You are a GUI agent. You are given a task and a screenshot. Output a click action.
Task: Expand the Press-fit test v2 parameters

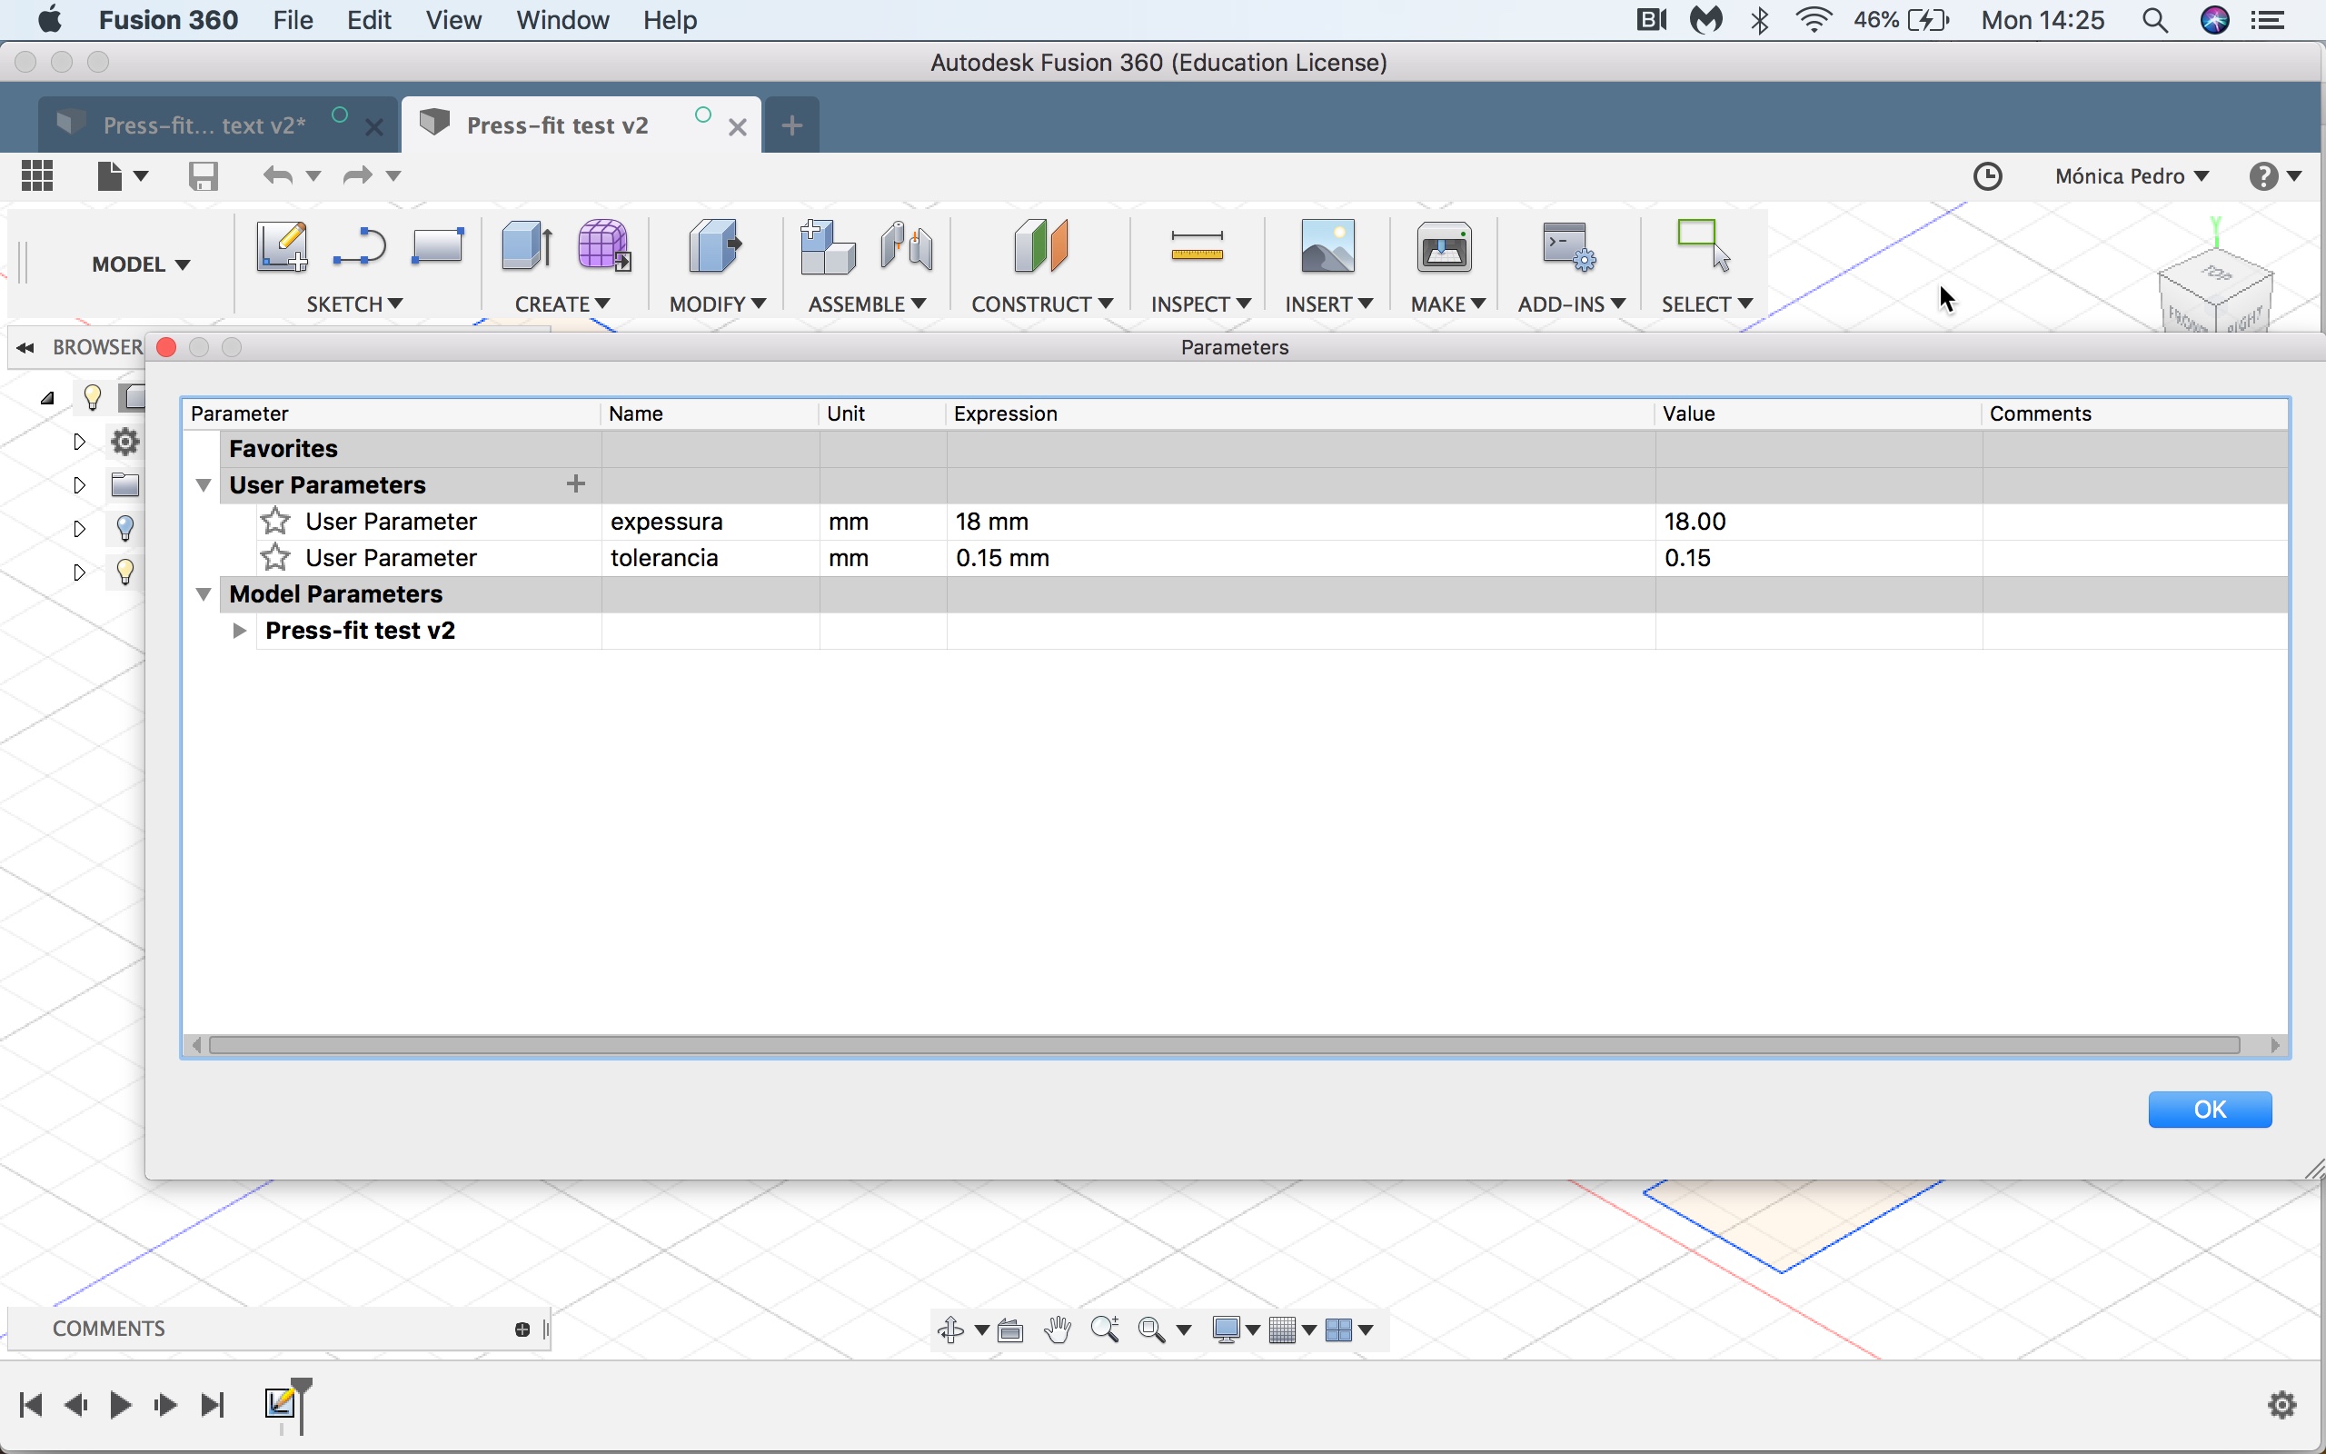tap(239, 631)
